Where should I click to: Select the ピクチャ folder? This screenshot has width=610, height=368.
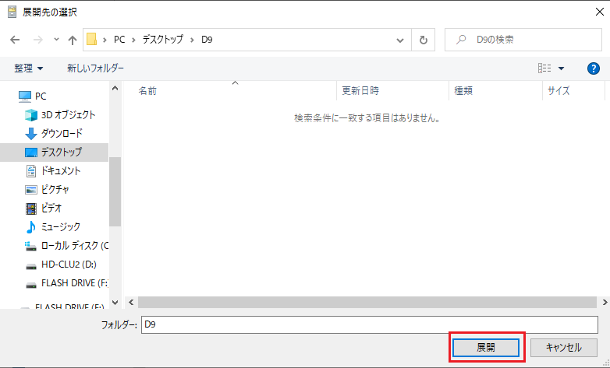coord(55,189)
